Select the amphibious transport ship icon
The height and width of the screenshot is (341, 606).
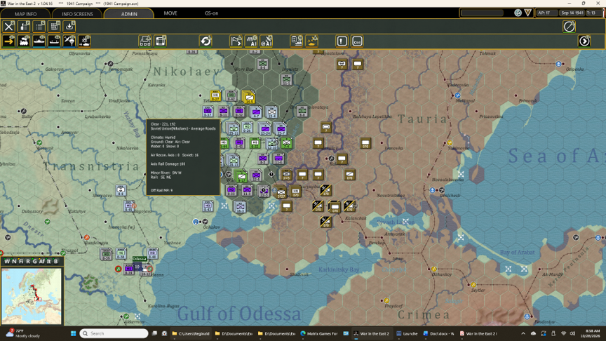pyautogui.click(x=54, y=41)
